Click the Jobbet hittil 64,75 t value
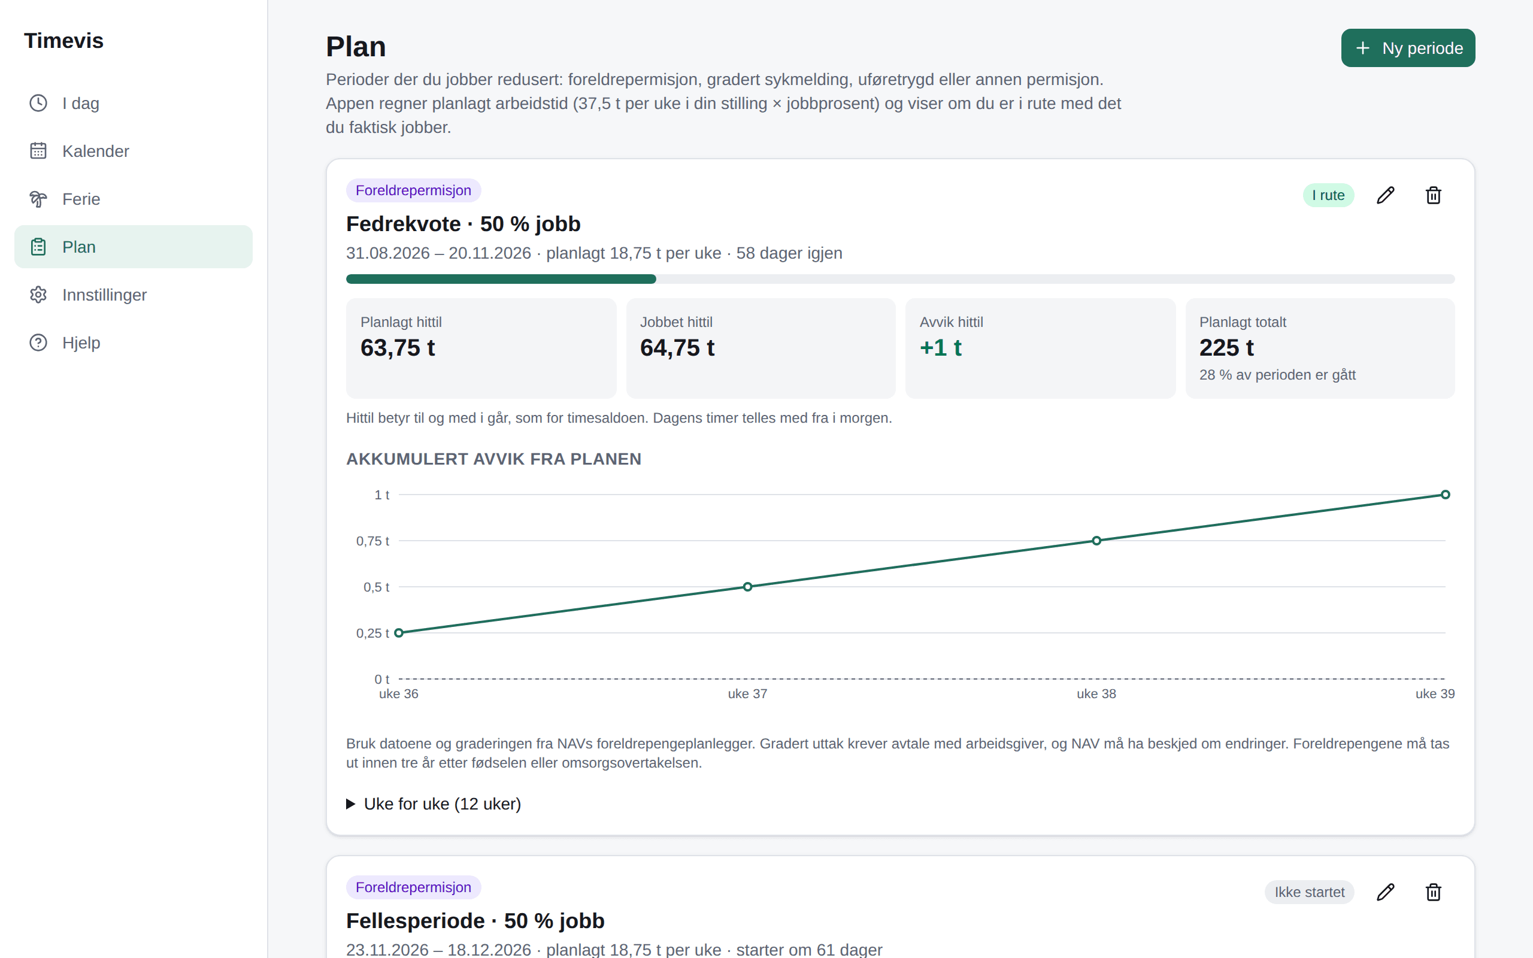 [x=677, y=348]
